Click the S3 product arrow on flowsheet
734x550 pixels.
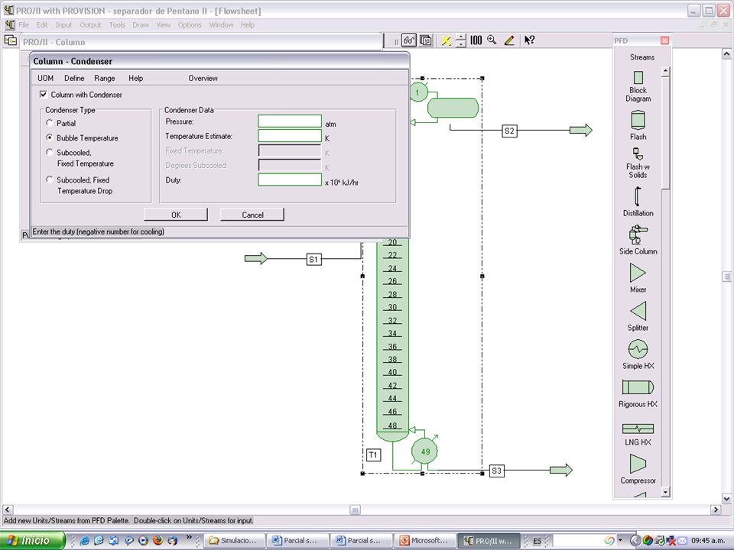tap(561, 470)
